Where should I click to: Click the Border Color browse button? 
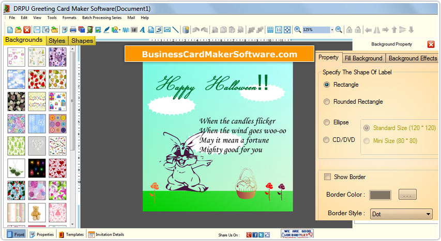point(407,195)
